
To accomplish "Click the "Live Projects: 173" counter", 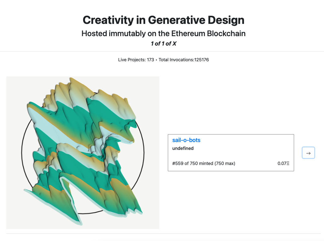I will point(136,60).
